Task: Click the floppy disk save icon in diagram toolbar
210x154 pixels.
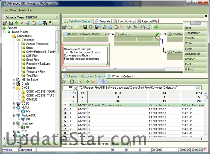Action: pyautogui.click(x=85, y=27)
